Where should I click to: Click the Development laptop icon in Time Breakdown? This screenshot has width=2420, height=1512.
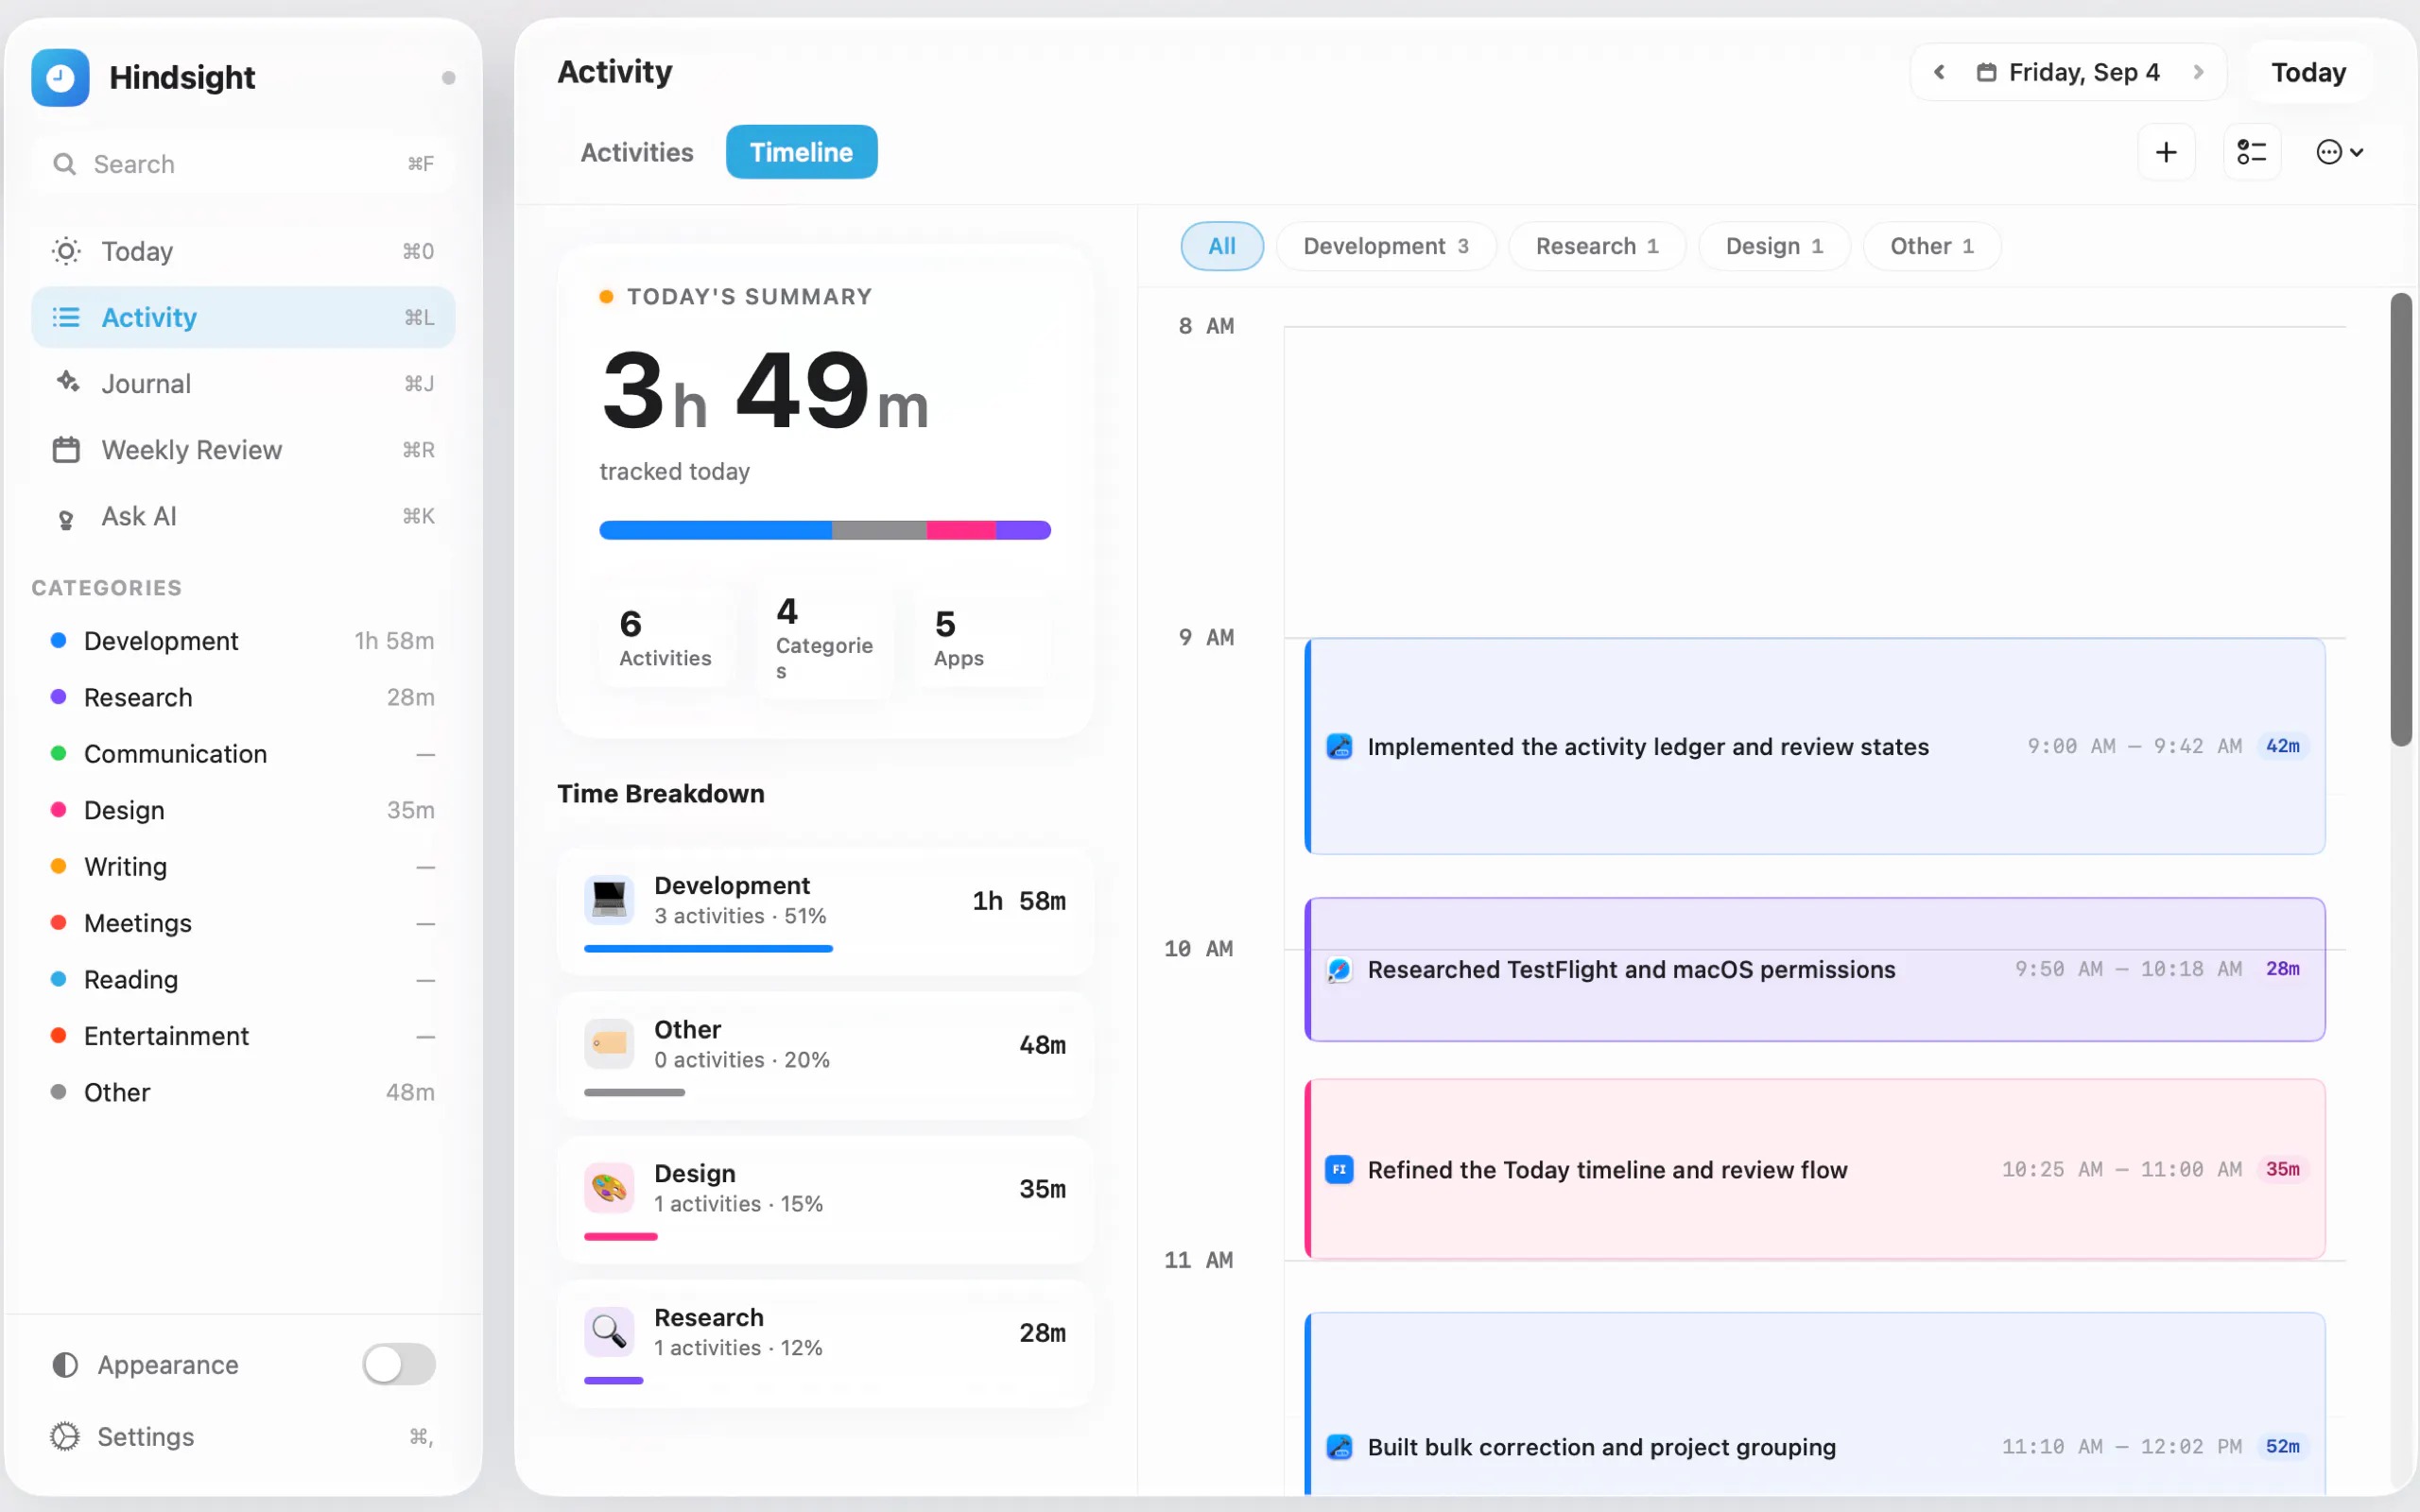click(609, 900)
